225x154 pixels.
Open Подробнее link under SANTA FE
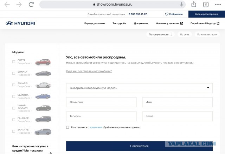24,133
